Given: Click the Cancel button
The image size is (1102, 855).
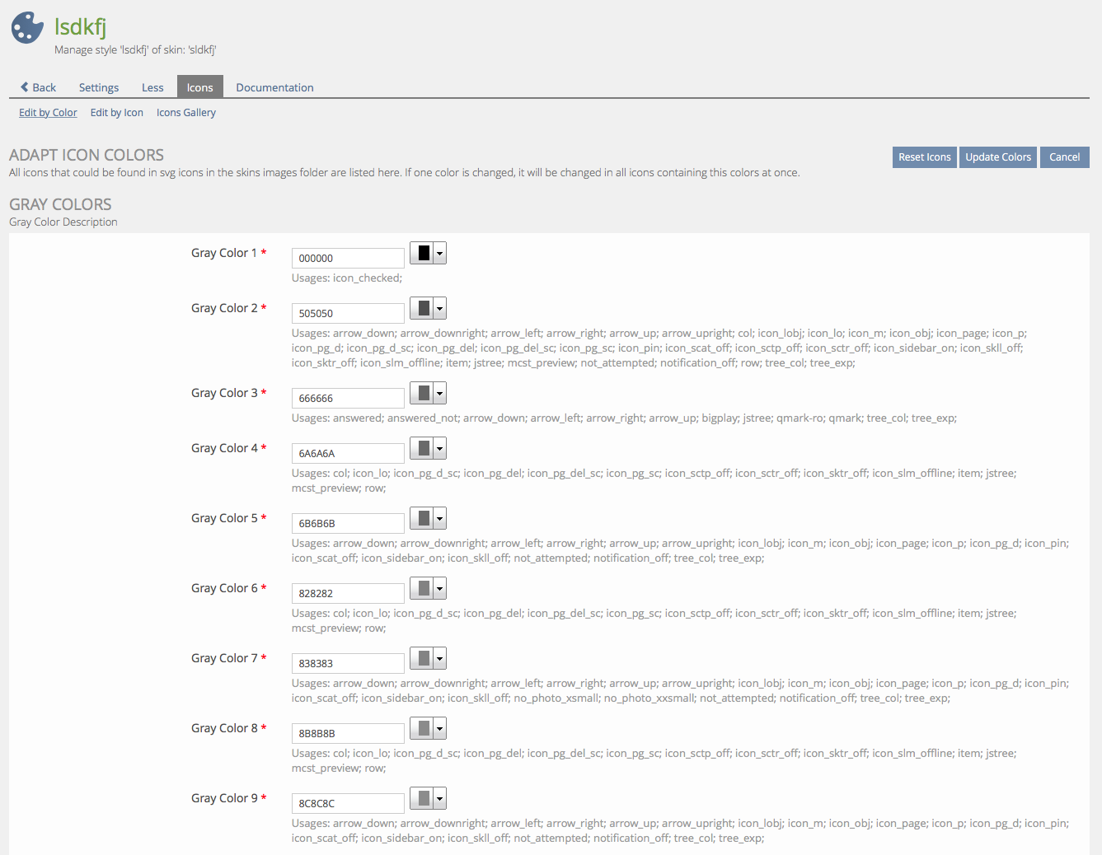Looking at the screenshot, I should (1064, 157).
